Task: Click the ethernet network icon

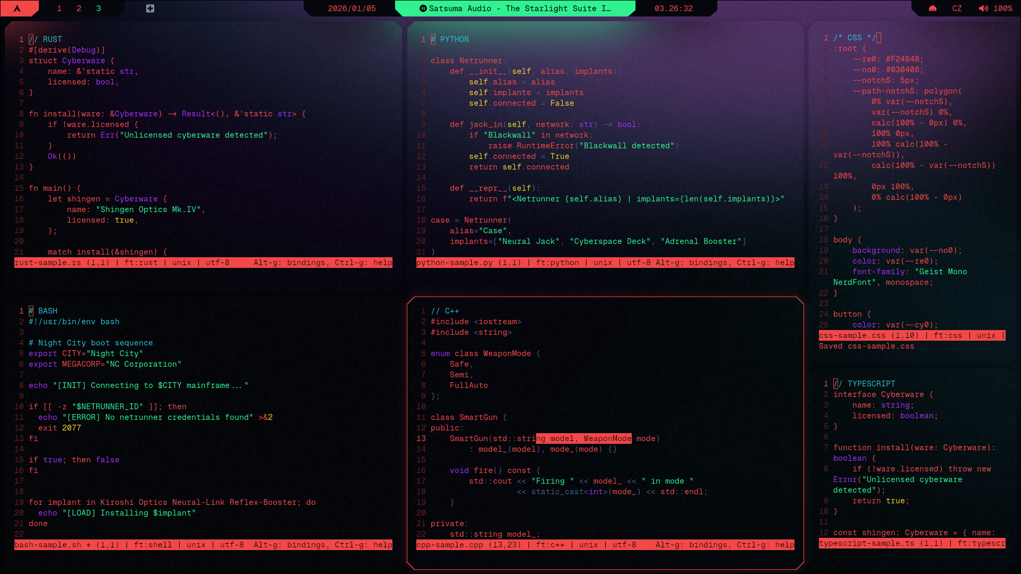Action: (933, 9)
